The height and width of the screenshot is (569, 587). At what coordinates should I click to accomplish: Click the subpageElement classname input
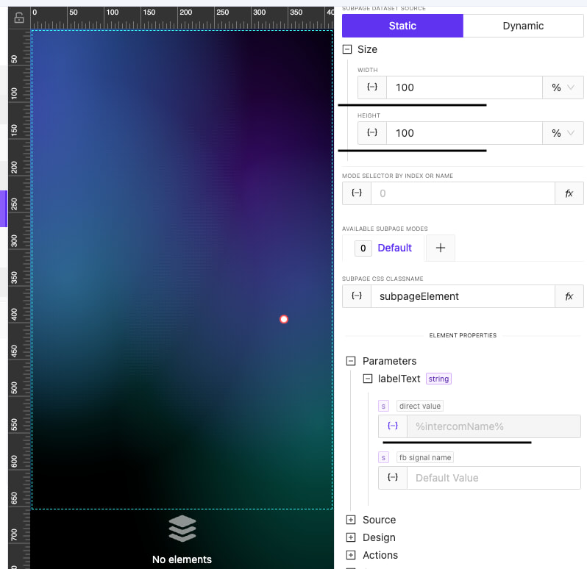coord(463,296)
